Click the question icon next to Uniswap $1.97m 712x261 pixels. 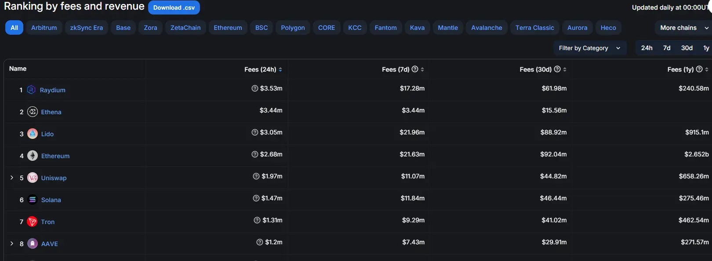tap(256, 176)
